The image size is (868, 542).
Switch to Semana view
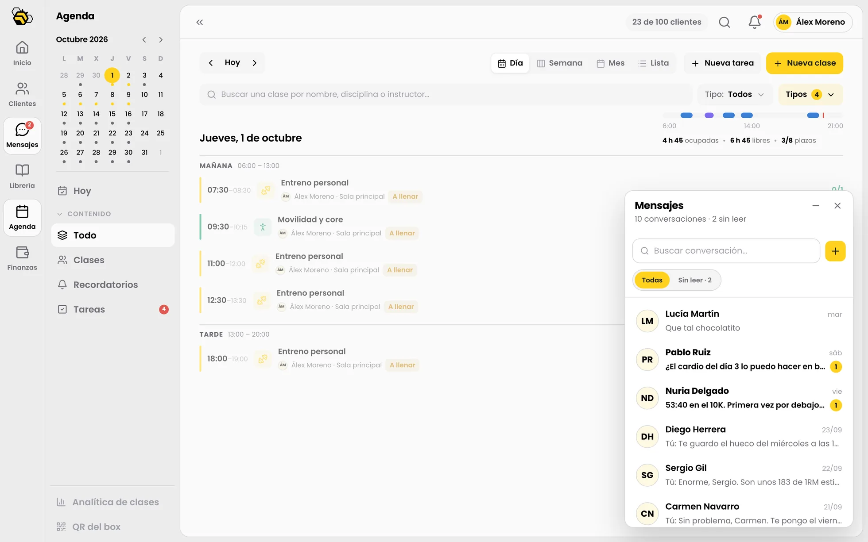560,63
